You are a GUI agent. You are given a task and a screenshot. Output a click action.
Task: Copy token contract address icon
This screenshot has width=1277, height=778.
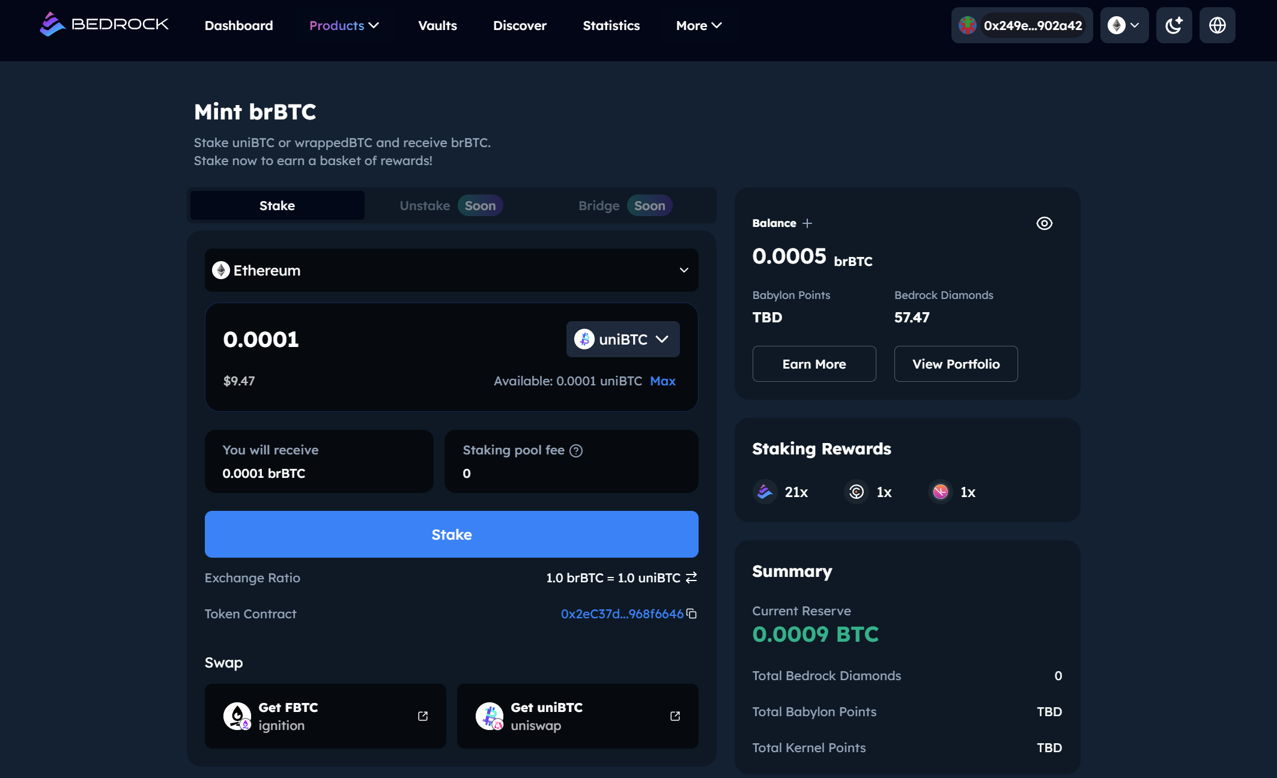[692, 614]
